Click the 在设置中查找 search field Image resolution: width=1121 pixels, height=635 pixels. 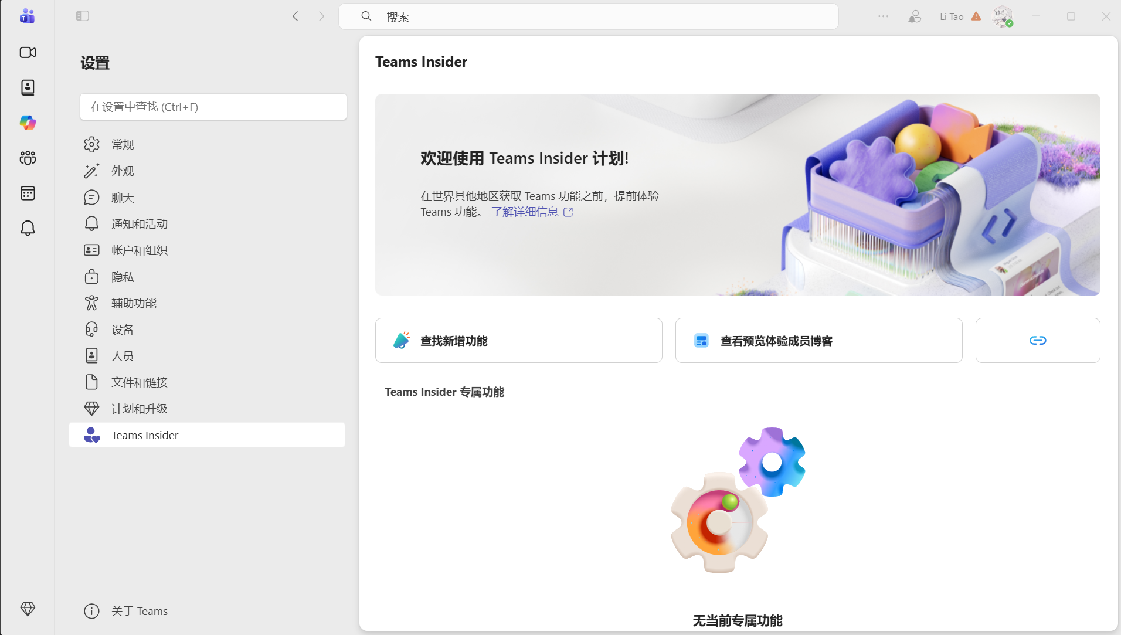click(x=213, y=107)
